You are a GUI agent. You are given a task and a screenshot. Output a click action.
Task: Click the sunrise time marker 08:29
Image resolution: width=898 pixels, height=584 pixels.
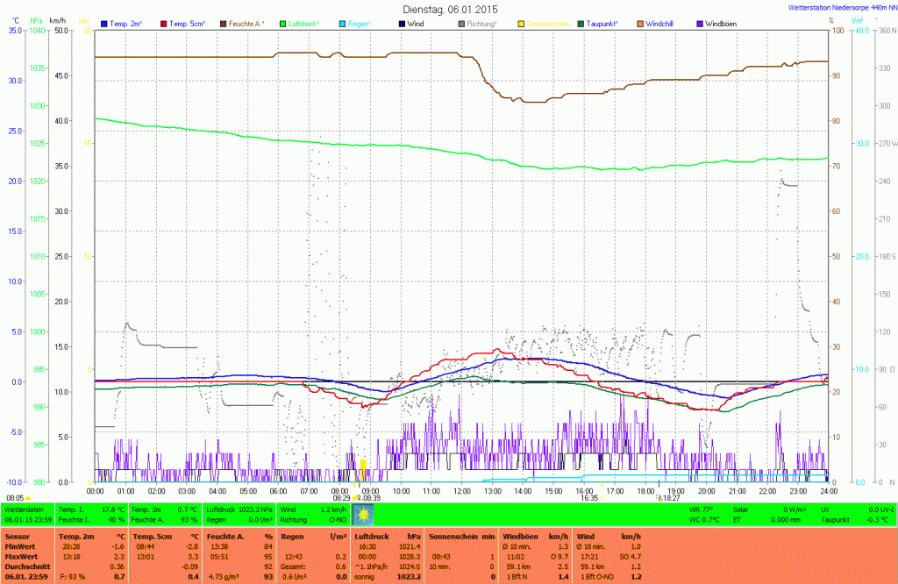tap(341, 497)
